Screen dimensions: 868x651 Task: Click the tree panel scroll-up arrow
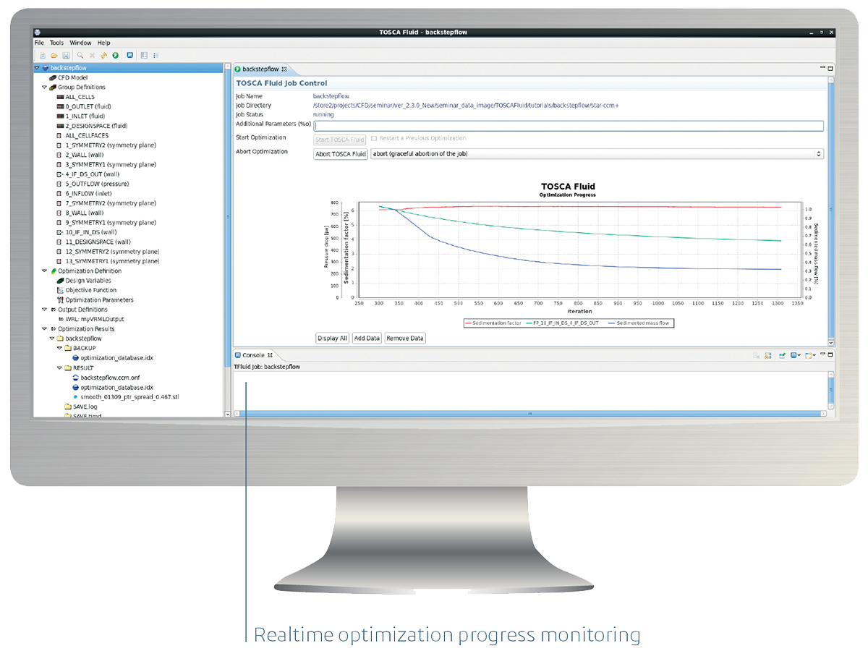pyautogui.click(x=227, y=68)
